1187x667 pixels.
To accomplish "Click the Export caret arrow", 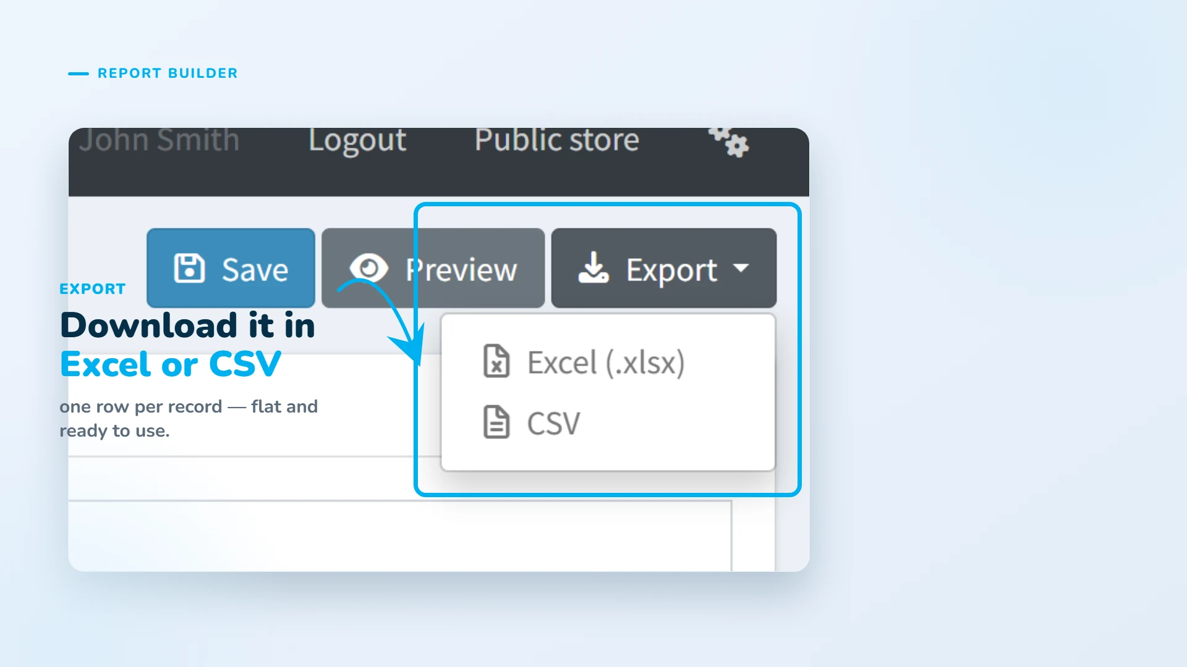I will 741,268.
